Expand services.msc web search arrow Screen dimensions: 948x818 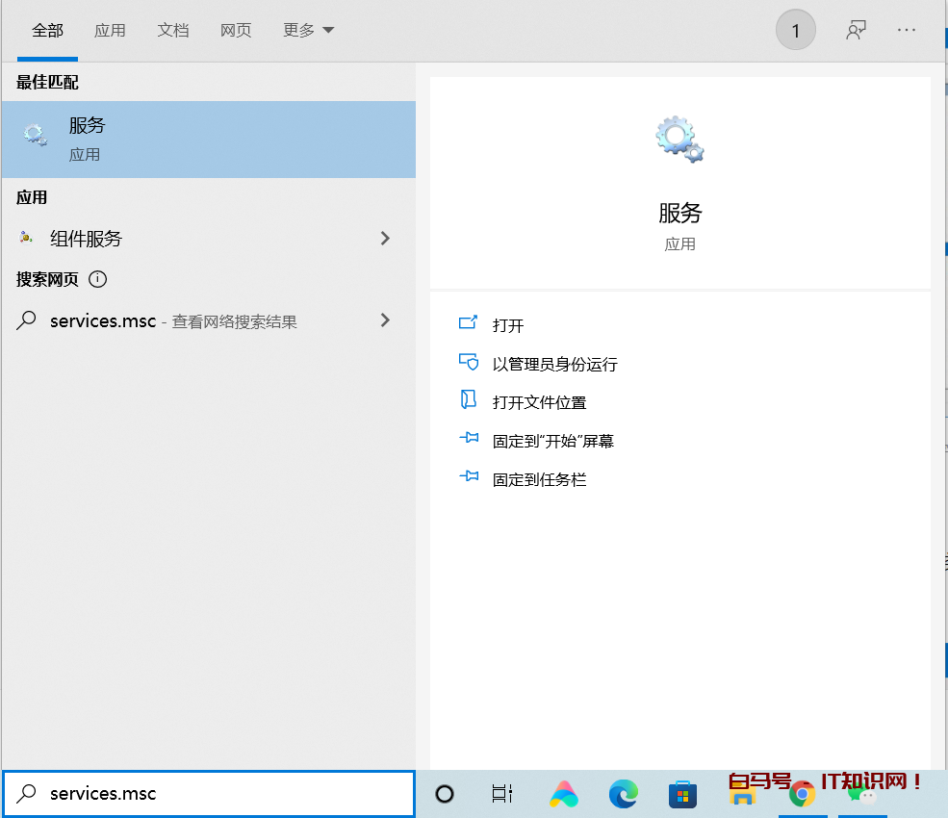[x=385, y=320]
